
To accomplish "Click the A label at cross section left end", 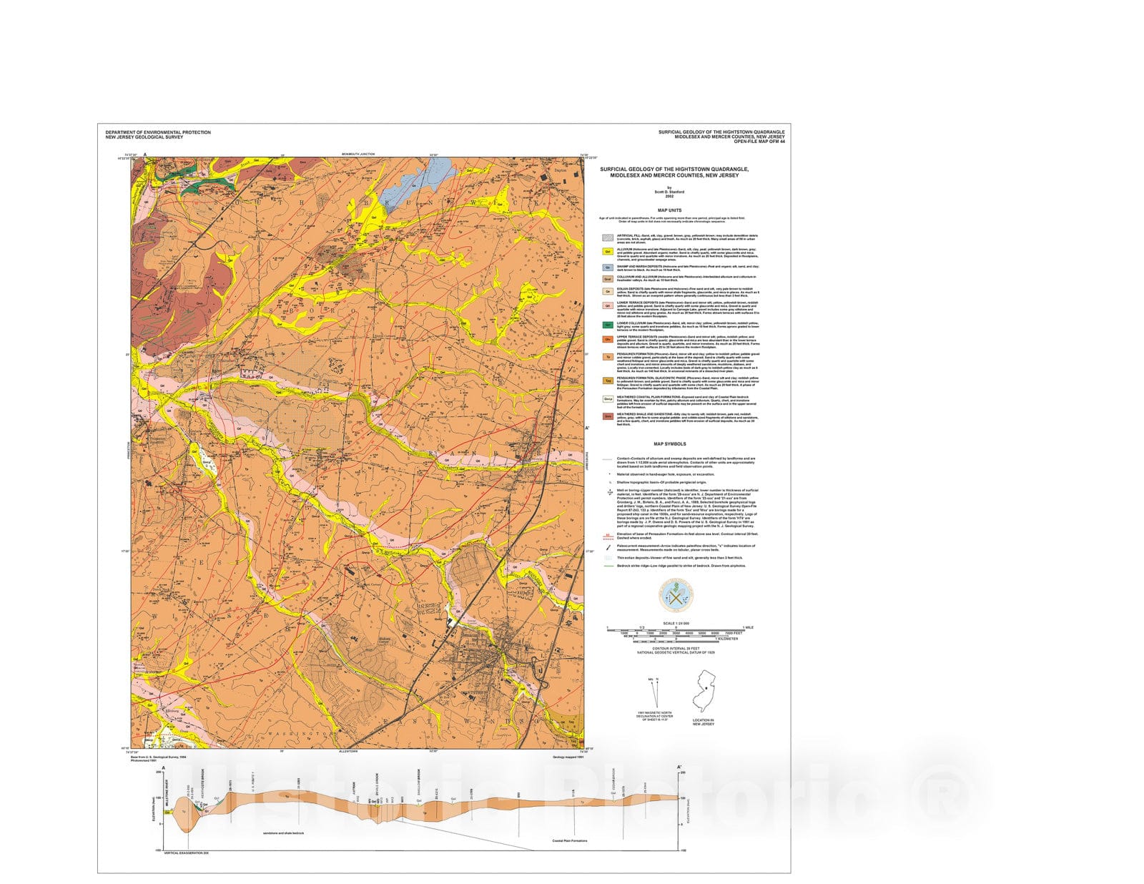I will (164, 767).
